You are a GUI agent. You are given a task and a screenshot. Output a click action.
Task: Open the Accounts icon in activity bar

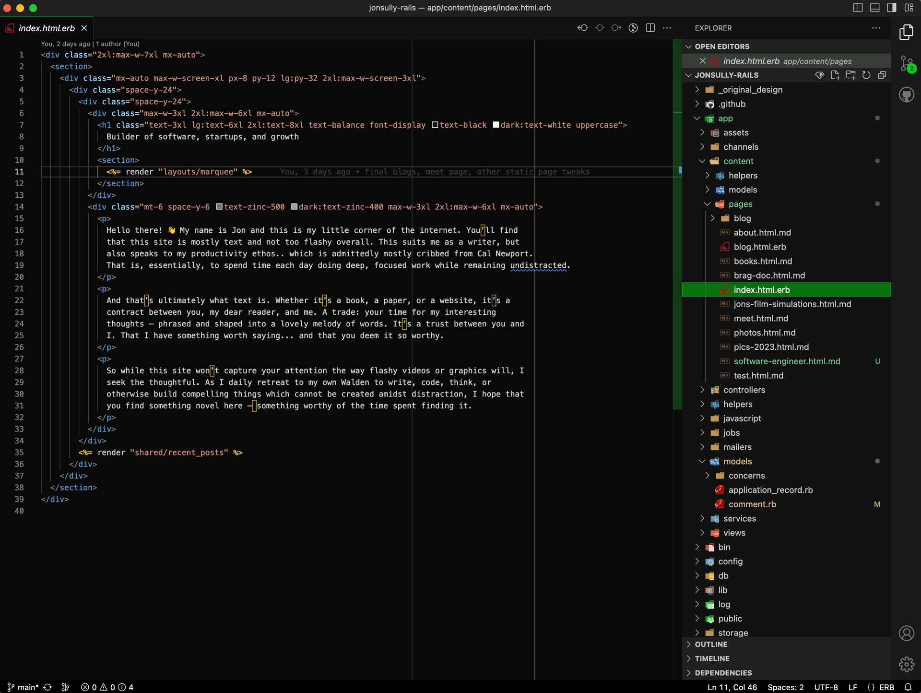click(906, 633)
